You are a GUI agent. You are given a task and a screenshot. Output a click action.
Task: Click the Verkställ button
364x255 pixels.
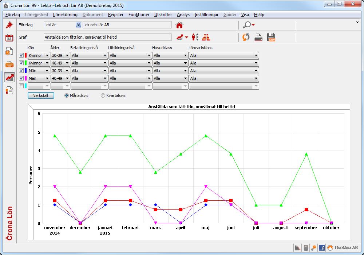pyautogui.click(x=41, y=95)
